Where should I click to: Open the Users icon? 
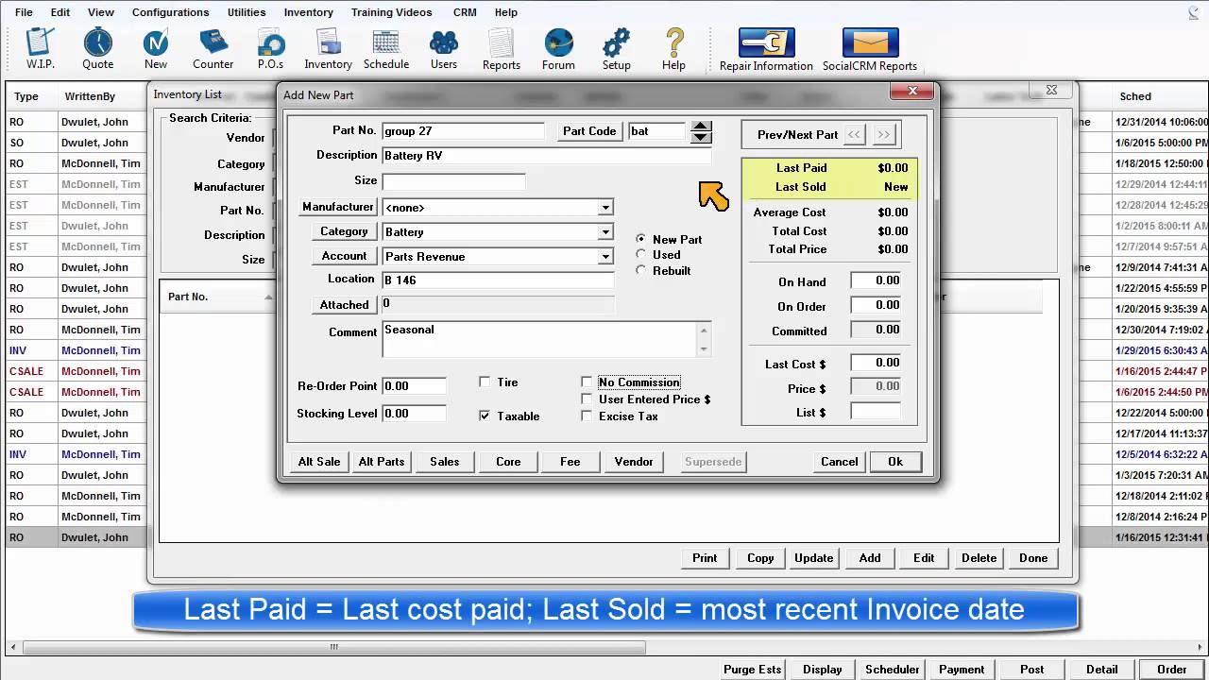tap(444, 46)
